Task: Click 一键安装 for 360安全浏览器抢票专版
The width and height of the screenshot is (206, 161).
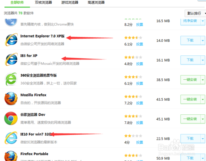Action: pyautogui.click(x=190, y=80)
